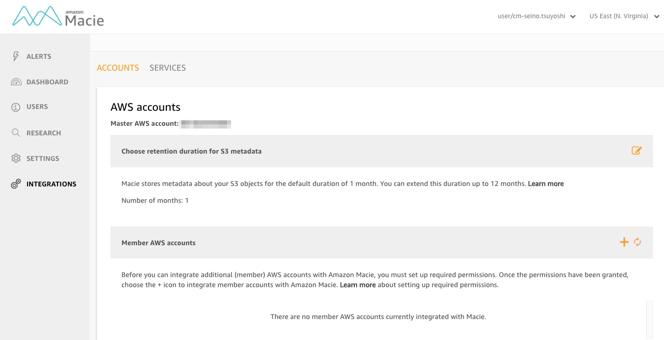Click the Integrations gears icon
The image size is (664, 340).
pos(16,184)
